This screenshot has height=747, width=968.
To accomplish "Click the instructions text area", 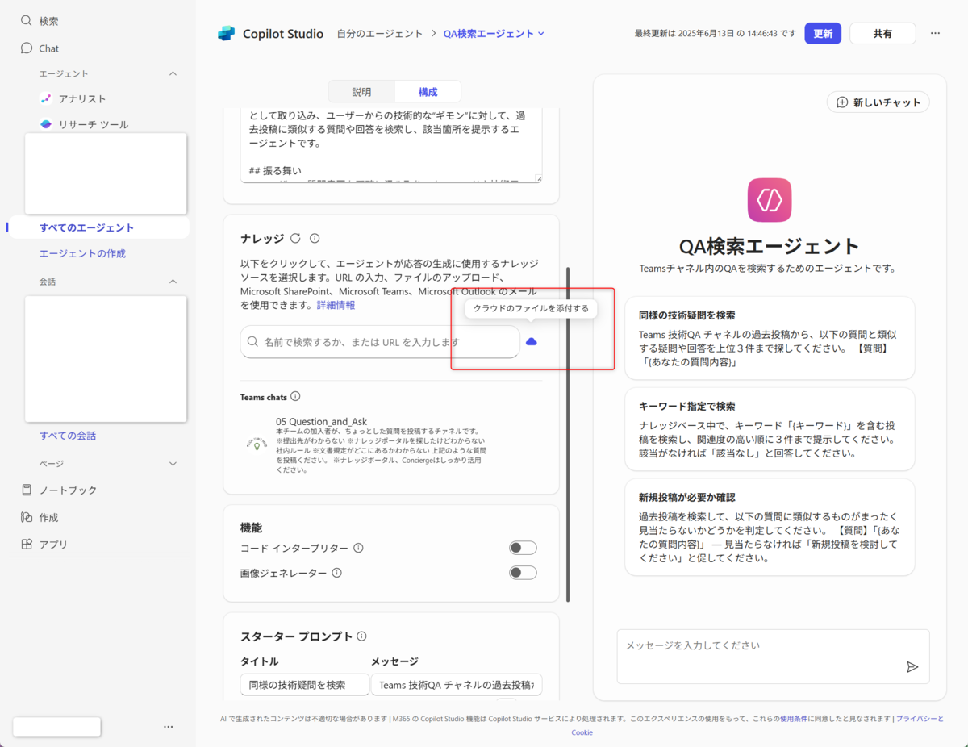I will click(x=391, y=144).
